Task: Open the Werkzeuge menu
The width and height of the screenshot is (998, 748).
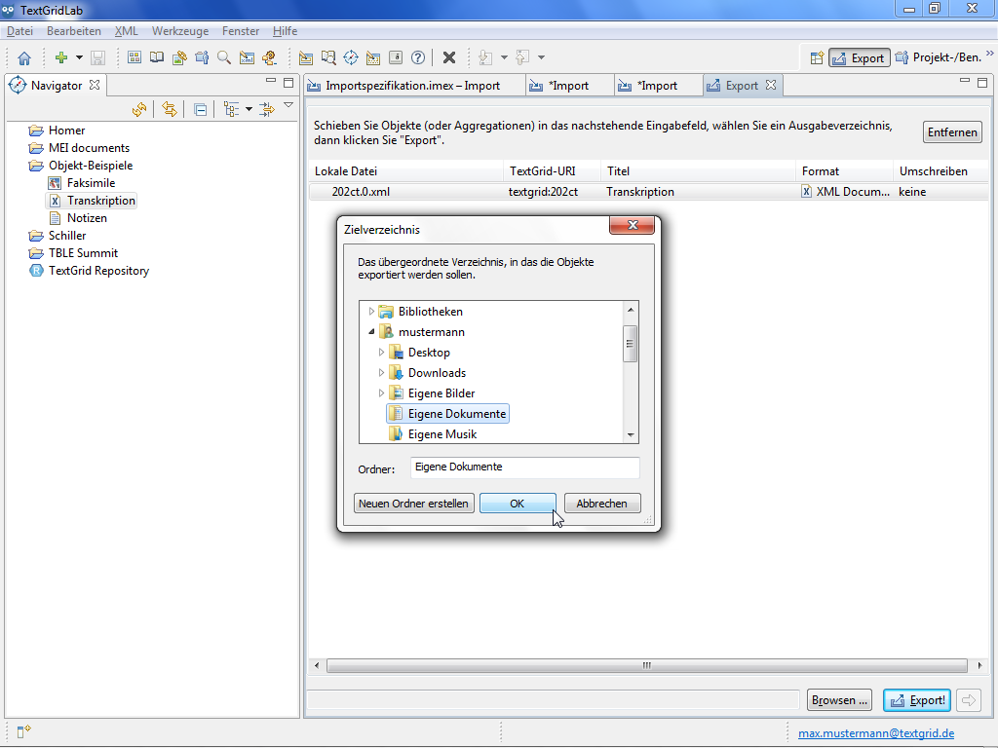Action: click(x=180, y=31)
